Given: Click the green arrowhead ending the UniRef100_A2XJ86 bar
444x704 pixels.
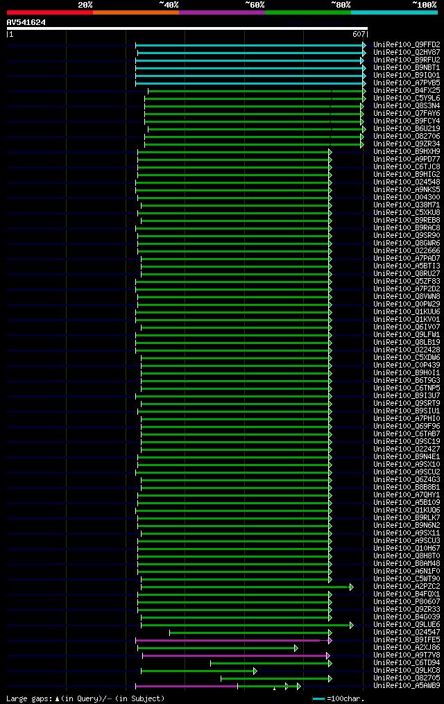Looking at the screenshot, I should (296, 649).
